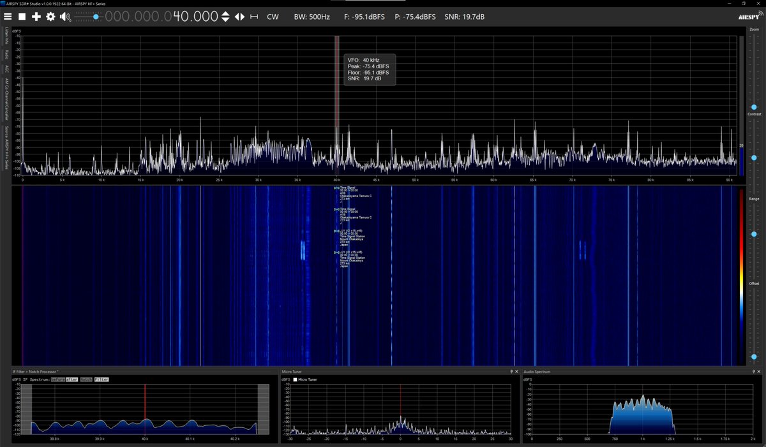Viewport: 766px width, 447px height.
Task: Toggle the 'Notch' IF spectrum option
Action: tap(86, 379)
